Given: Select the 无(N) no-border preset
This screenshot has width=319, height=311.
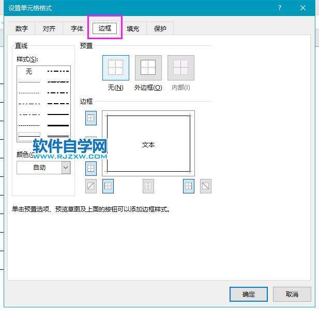Looking at the screenshot, I should [116, 68].
